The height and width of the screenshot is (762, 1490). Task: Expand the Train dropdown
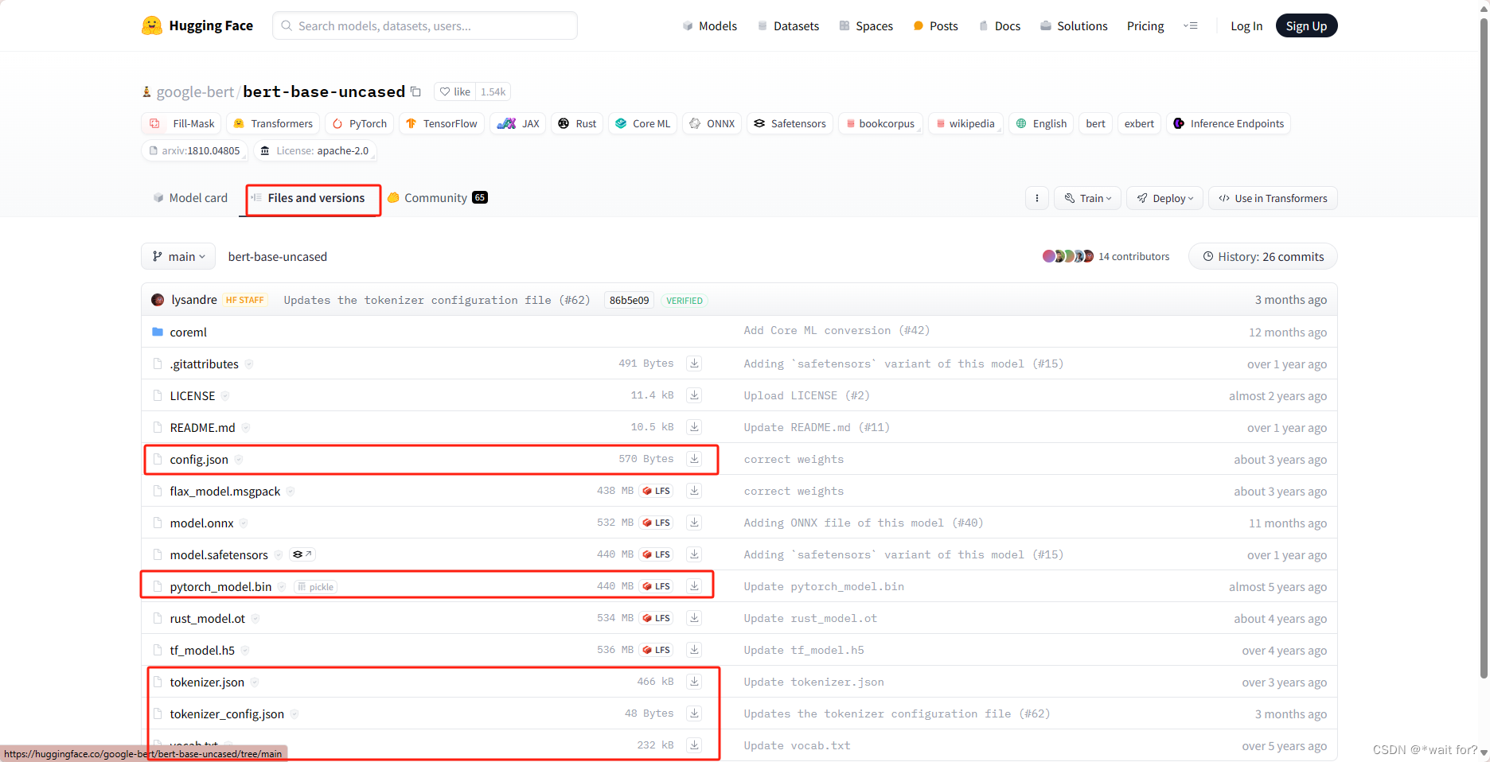click(x=1087, y=198)
